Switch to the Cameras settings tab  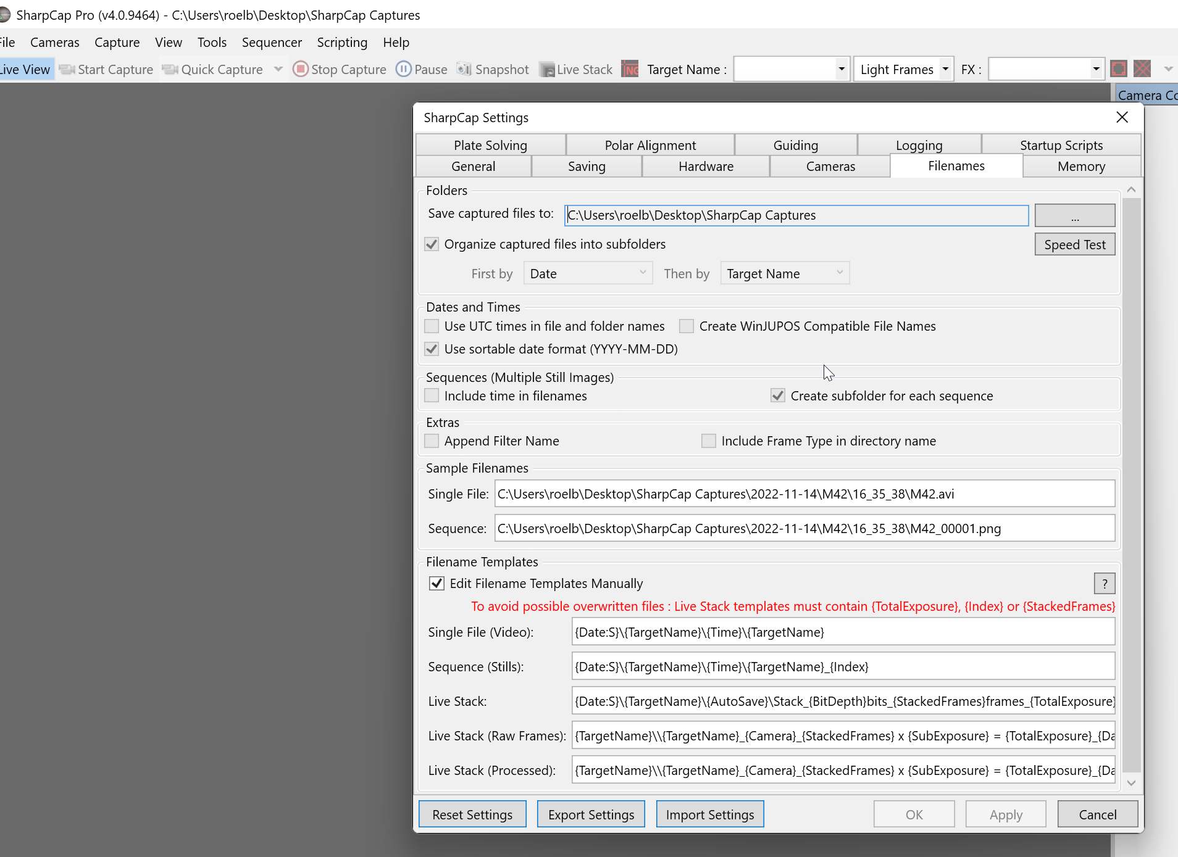click(830, 166)
